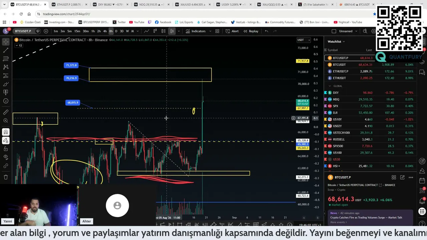Select the 8h timeframe button
The height and width of the screenshot is (240, 427).
click(111, 31)
